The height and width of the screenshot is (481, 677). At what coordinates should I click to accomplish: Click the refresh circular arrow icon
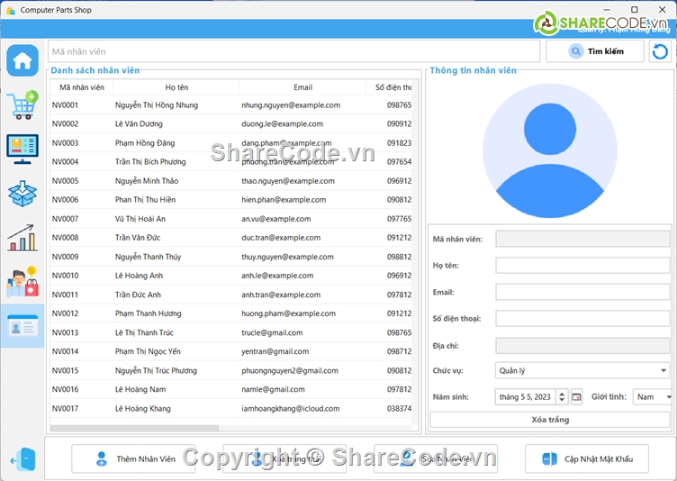coord(660,51)
